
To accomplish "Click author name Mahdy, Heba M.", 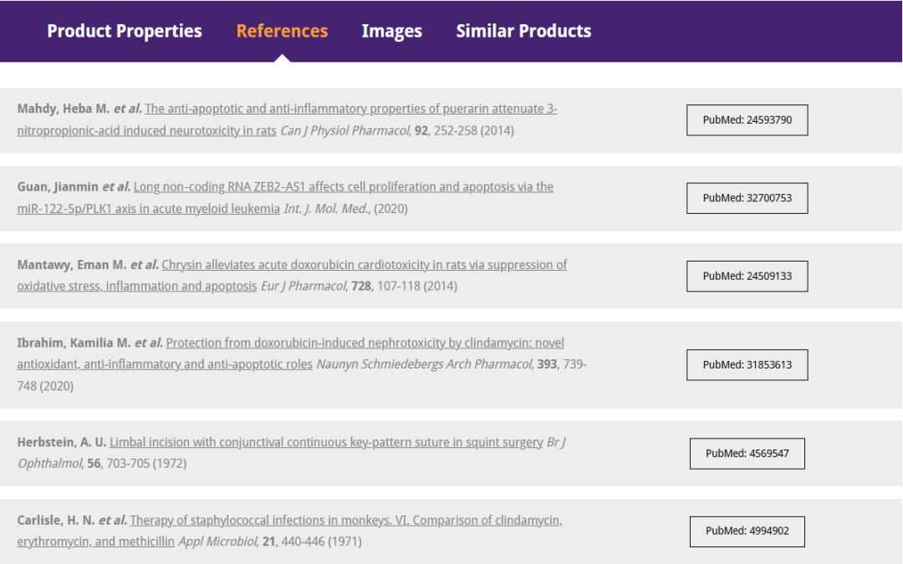I will [x=64, y=109].
